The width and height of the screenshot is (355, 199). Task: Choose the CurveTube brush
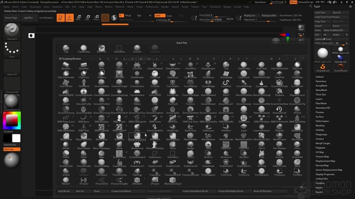pyautogui.click(x=173, y=92)
